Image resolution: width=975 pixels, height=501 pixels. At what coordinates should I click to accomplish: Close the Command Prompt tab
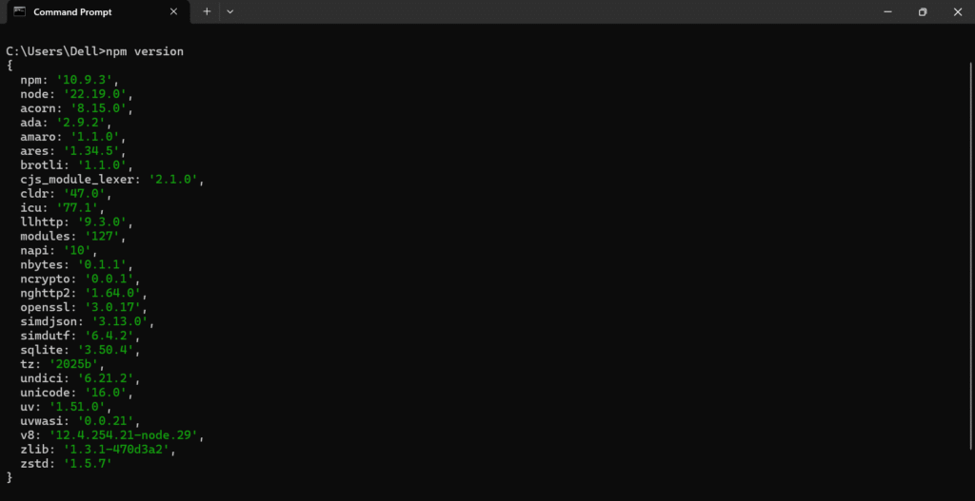point(173,11)
